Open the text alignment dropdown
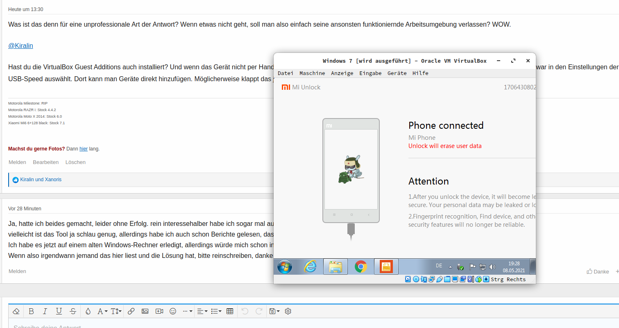619x328 pixels. pos(202,311)
